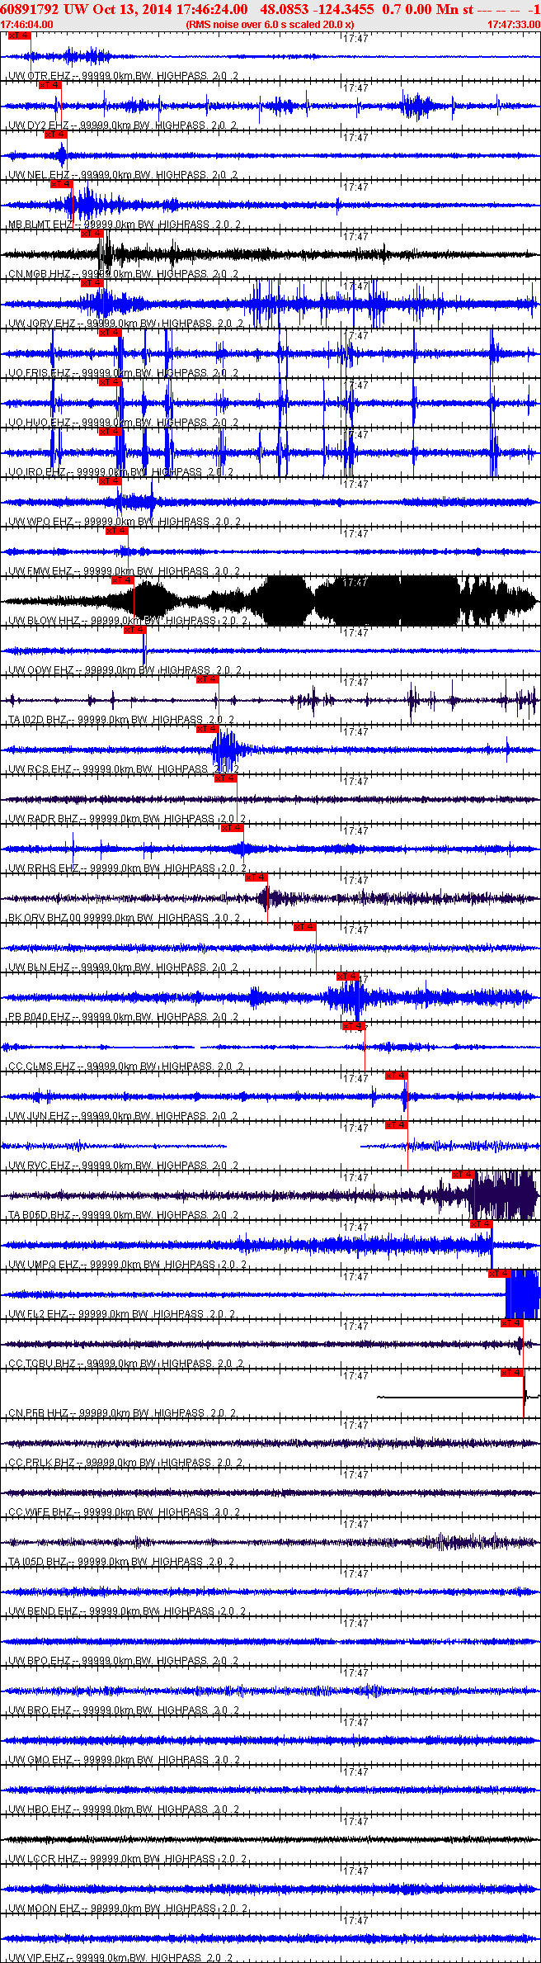Click the pick flag on UO FRIS trace
The image size is (541, 1963).
pos(110,333)
